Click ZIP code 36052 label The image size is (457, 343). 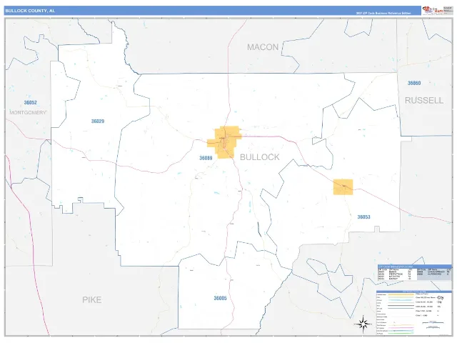(30, 102)
